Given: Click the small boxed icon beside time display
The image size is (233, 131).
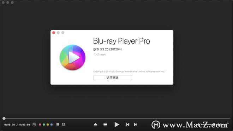Looking at the screenshot, I should coord(34,124).
